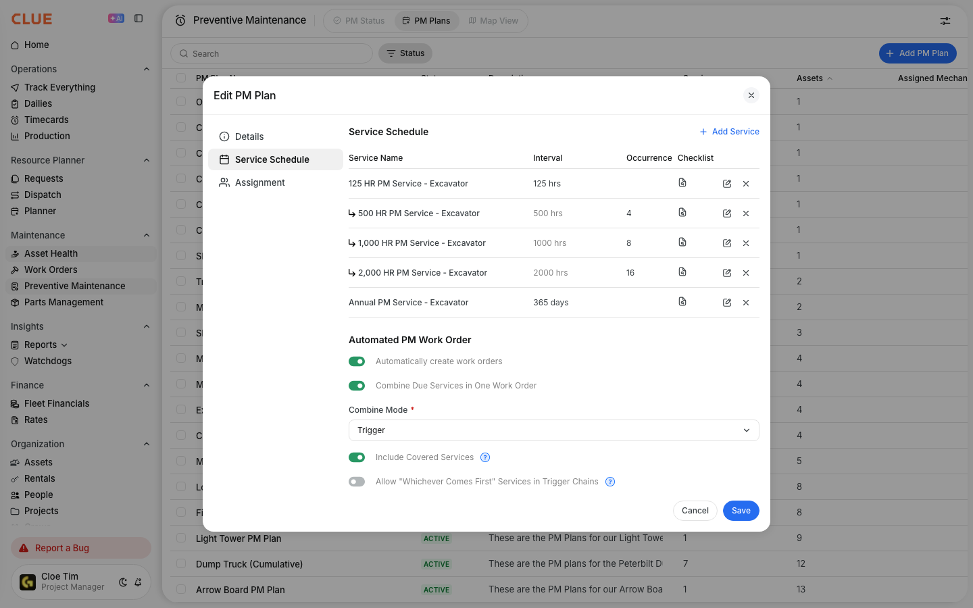This screenshot has width=973, height=608.
Task: Edit the 500 HR PM Service row
Action: (727, 213)
